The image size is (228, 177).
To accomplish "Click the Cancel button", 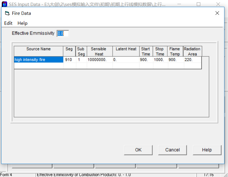I will click(x=172, y=150).
